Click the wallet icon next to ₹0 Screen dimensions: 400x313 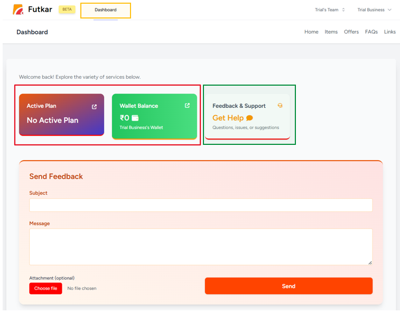[135, 118]
